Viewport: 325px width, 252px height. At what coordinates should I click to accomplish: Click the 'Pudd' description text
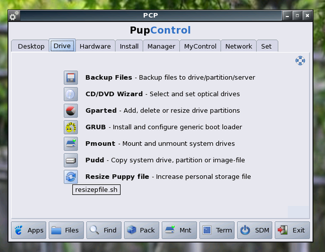click(x=165, y=161)
